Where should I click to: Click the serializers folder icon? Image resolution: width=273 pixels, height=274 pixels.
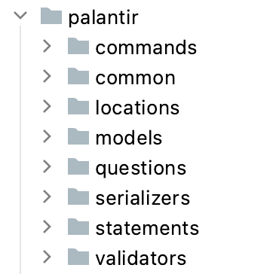click(x=78, y=196)
